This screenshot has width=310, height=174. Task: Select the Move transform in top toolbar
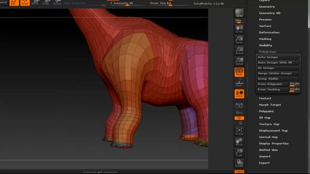tap(35, 3)
